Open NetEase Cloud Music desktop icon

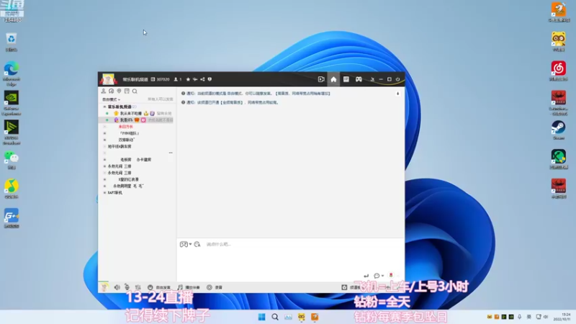point(559,71)
